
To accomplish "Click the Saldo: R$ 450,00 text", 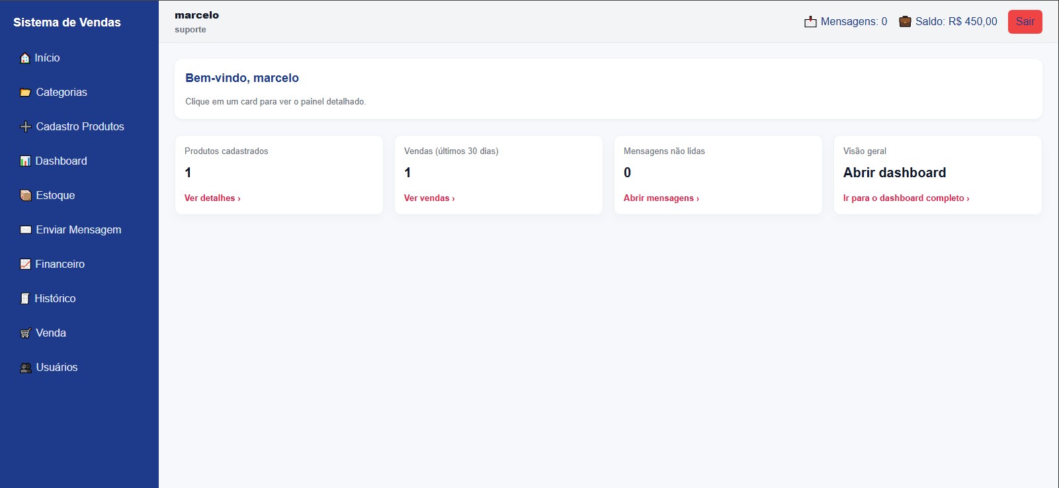I will pos(956,22).
